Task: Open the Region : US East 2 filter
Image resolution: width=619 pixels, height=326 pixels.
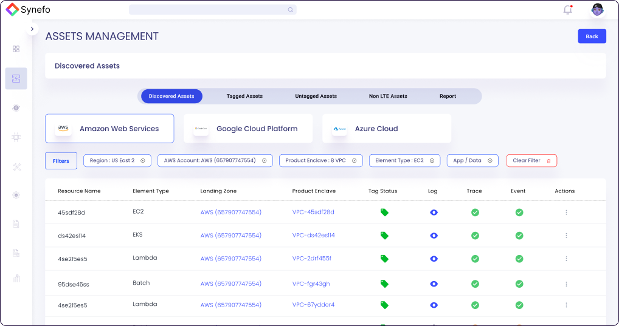Action: [x=117, y=161]
